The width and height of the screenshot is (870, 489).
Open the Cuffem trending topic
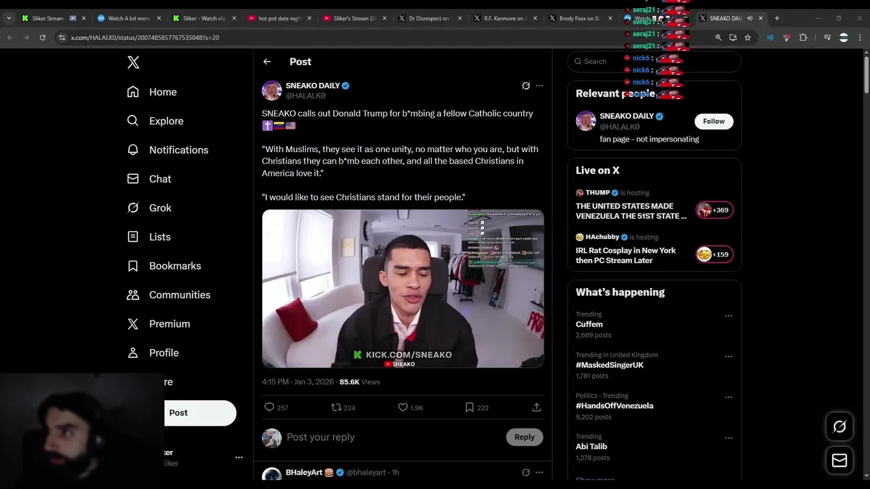589,325
